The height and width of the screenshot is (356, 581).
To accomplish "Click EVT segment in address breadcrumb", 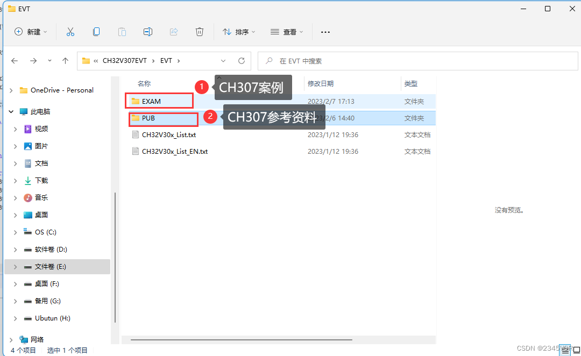I will tap(166, 61).
